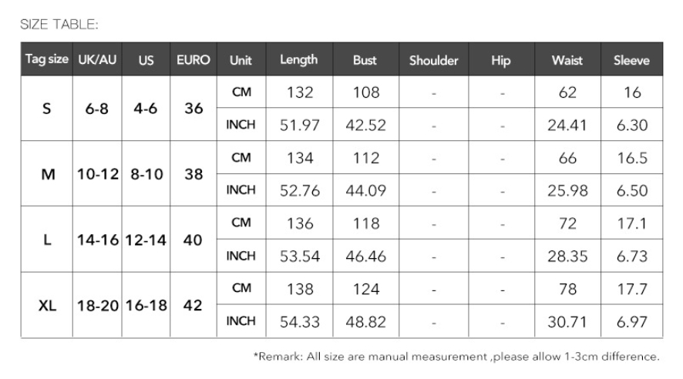
Task: Select the UK/AU column header
Action: click(97, 59)
